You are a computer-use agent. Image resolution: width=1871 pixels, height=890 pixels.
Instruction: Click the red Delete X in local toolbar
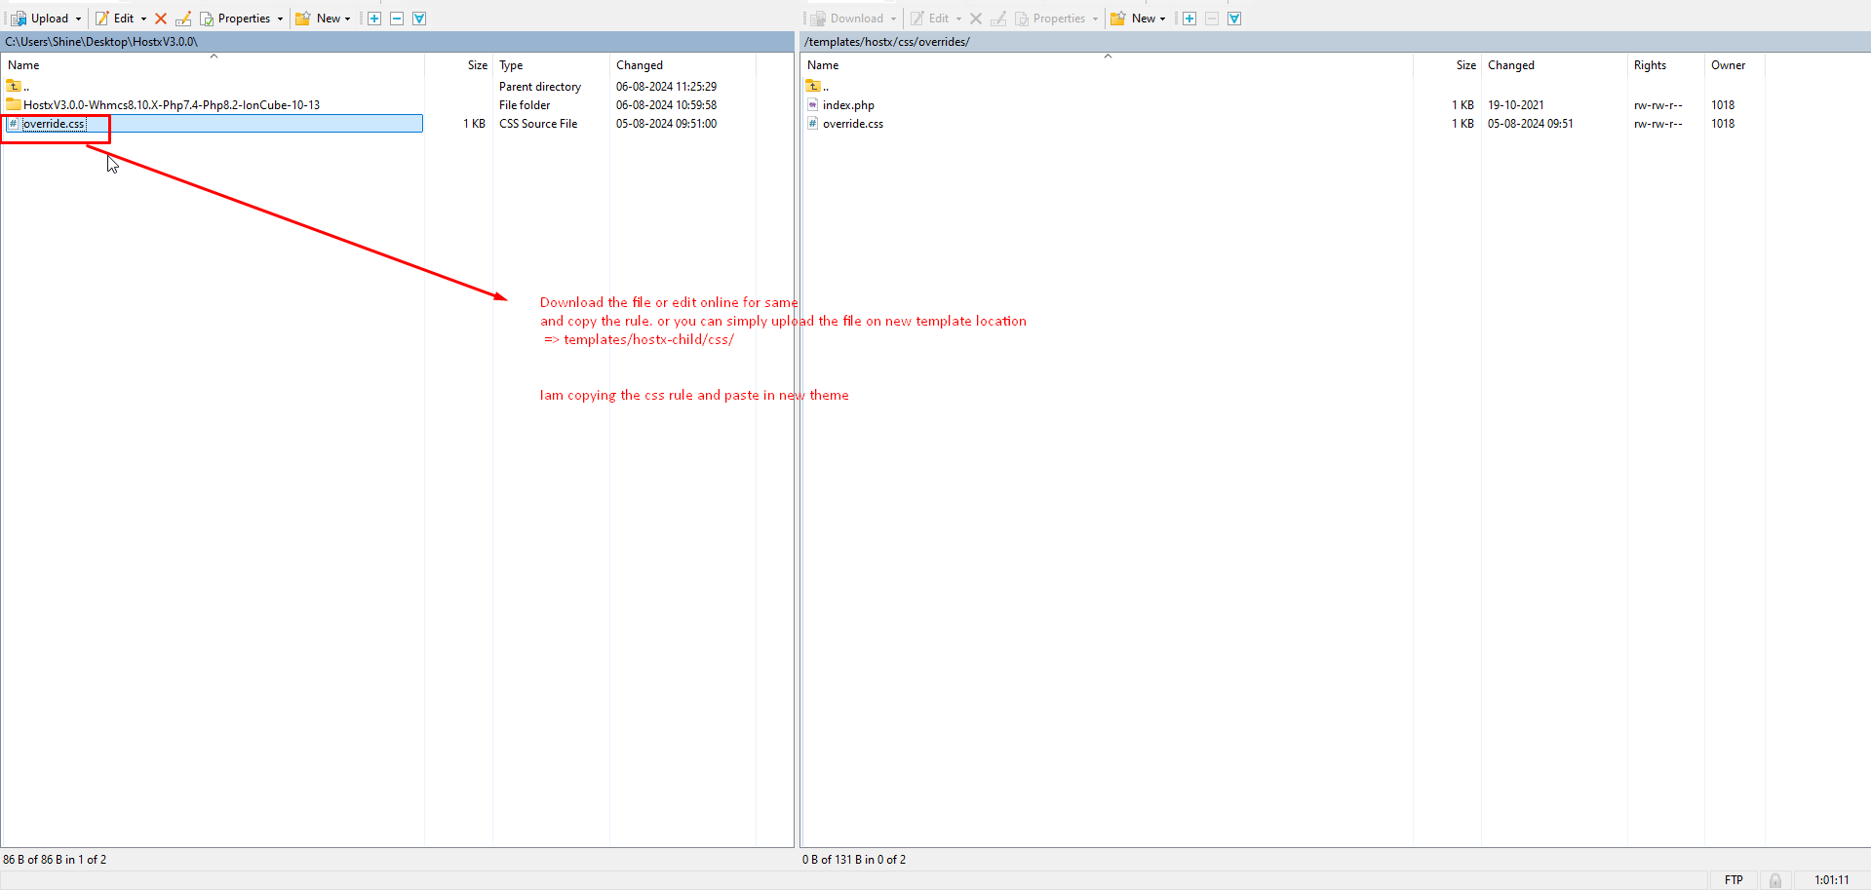coord(161,19)
